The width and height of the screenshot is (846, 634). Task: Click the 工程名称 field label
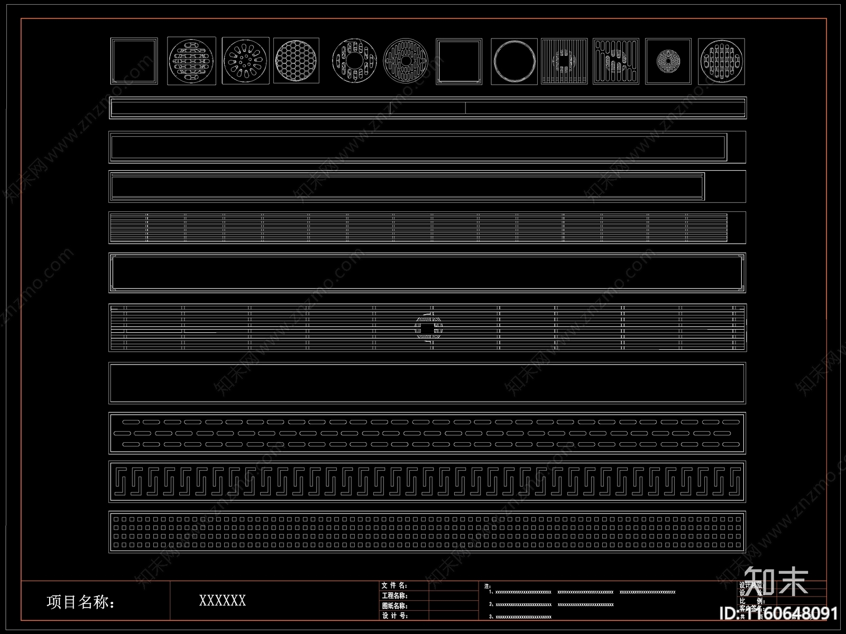[x=394, y=595]
